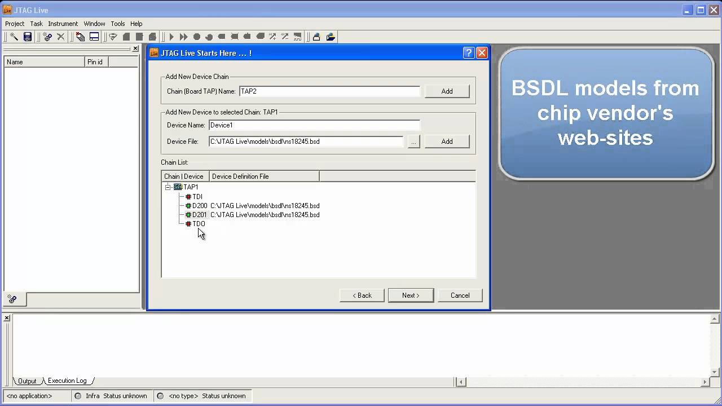The image size is (722, 406).
Task: Select the D201 device row
Action: click(x=200, y=215)
